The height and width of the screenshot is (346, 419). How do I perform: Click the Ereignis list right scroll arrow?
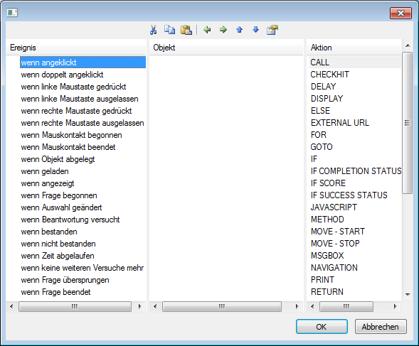click(139, 306)
